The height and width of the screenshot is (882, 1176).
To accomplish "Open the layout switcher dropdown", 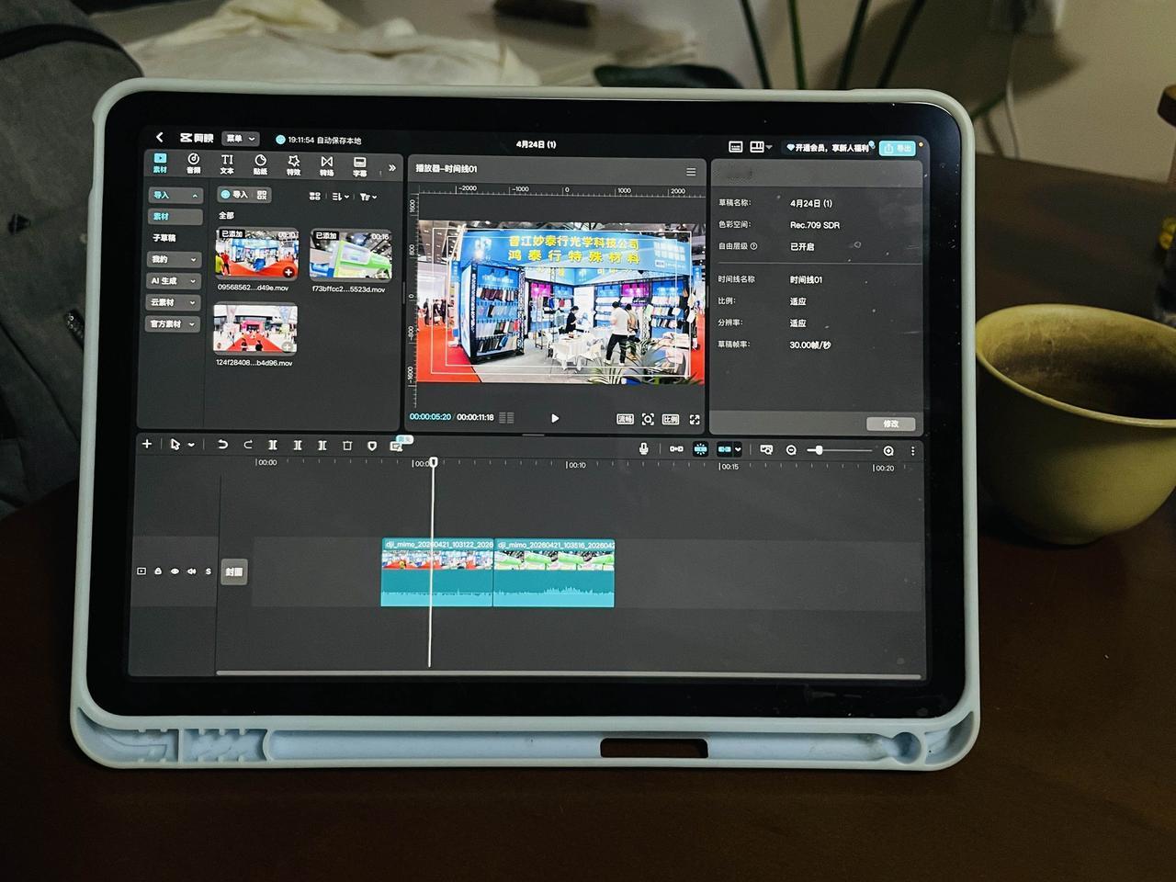I will click(x=761, y=147).
